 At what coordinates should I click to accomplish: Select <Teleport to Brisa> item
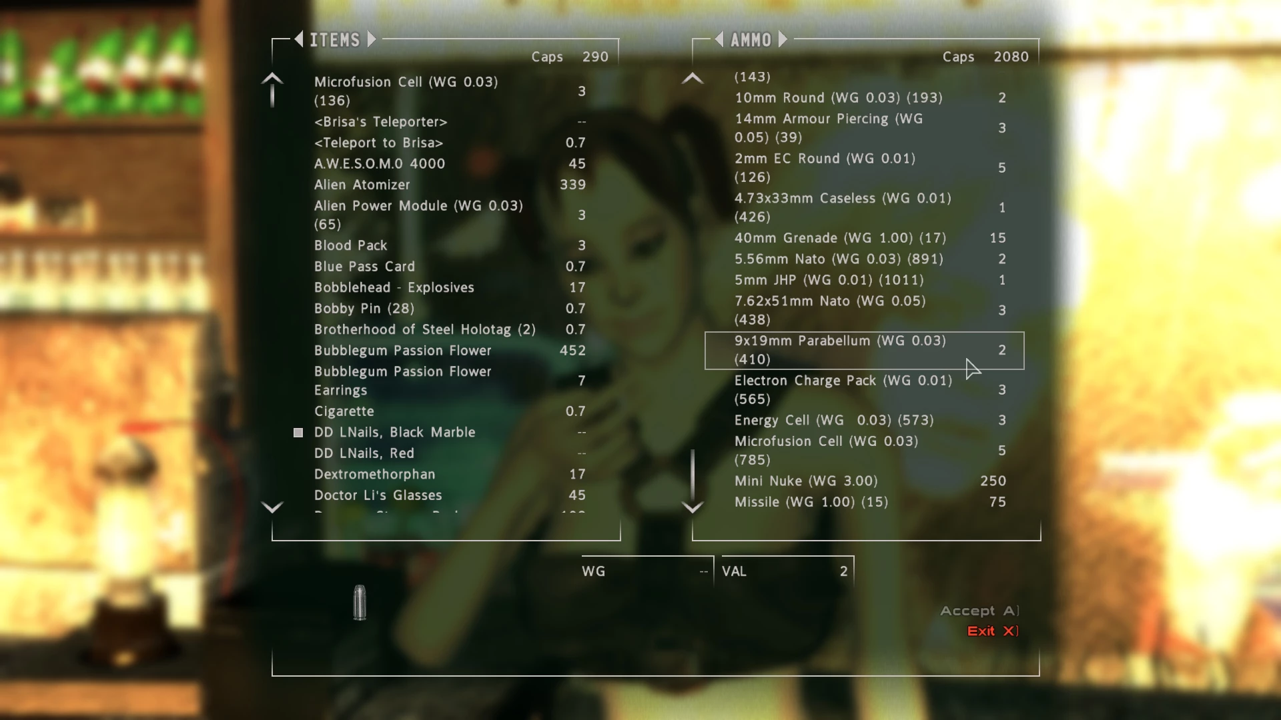(x=450, y=143)
